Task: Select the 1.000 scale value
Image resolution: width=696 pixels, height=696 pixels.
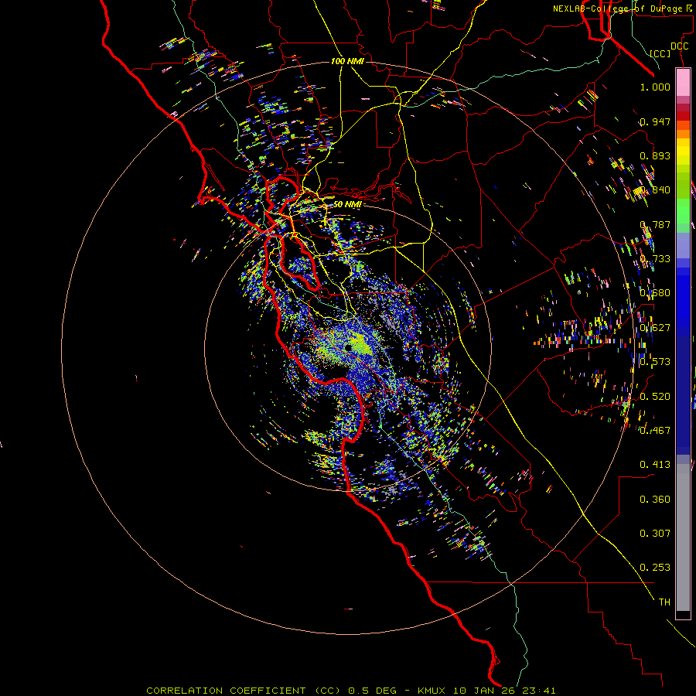Action: click(x=655, y=87)
